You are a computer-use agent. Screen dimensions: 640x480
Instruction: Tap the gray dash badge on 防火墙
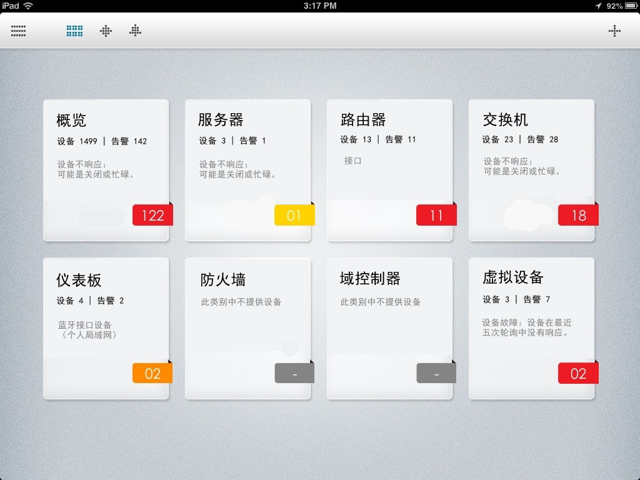coord(294,373)
